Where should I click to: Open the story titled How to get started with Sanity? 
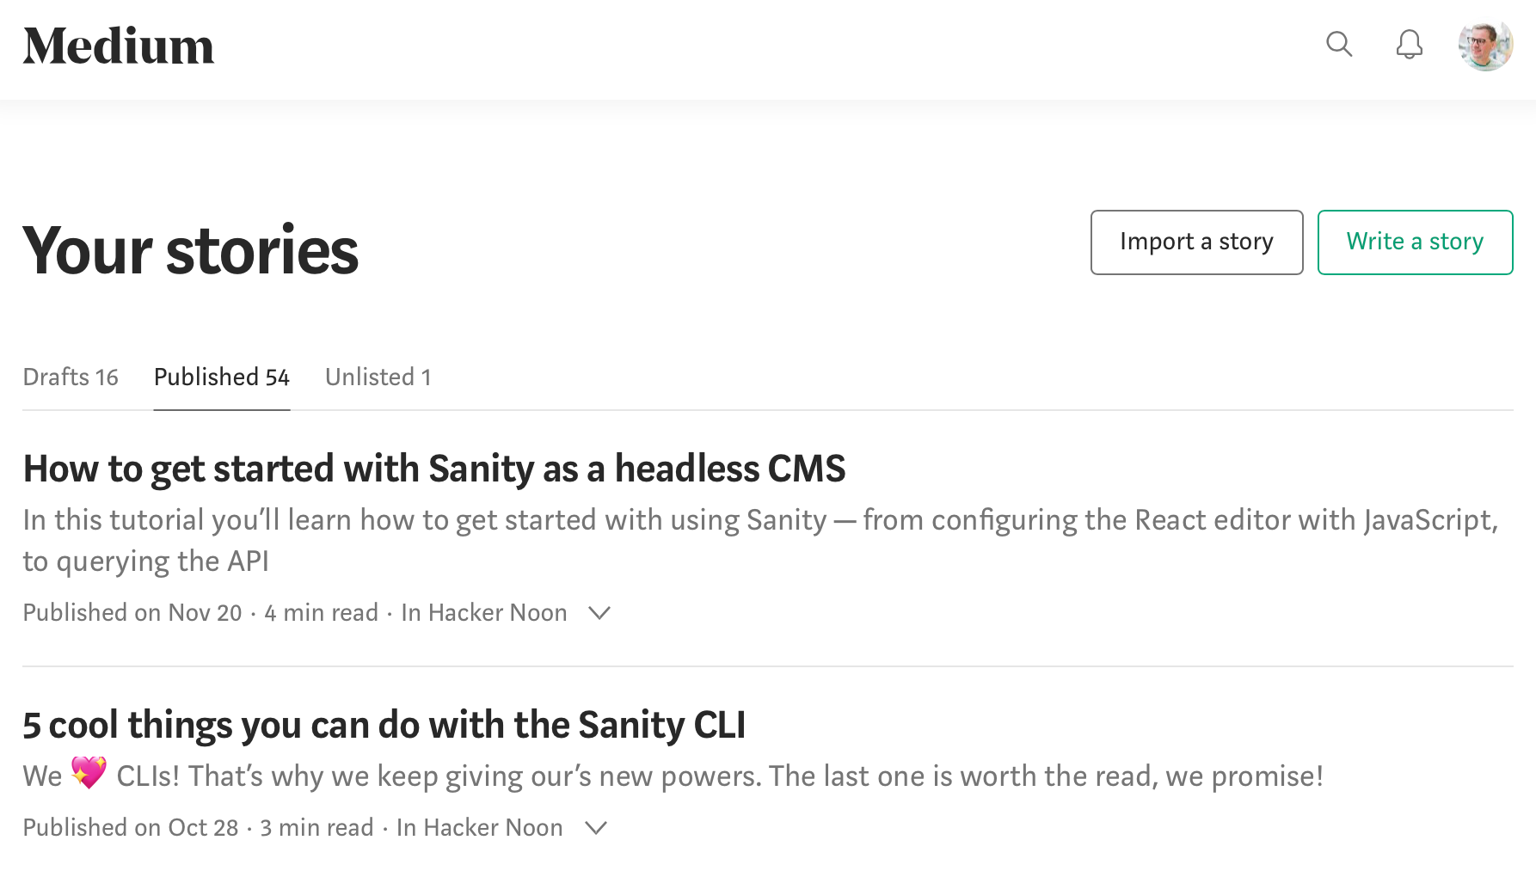tap(433, 469)
